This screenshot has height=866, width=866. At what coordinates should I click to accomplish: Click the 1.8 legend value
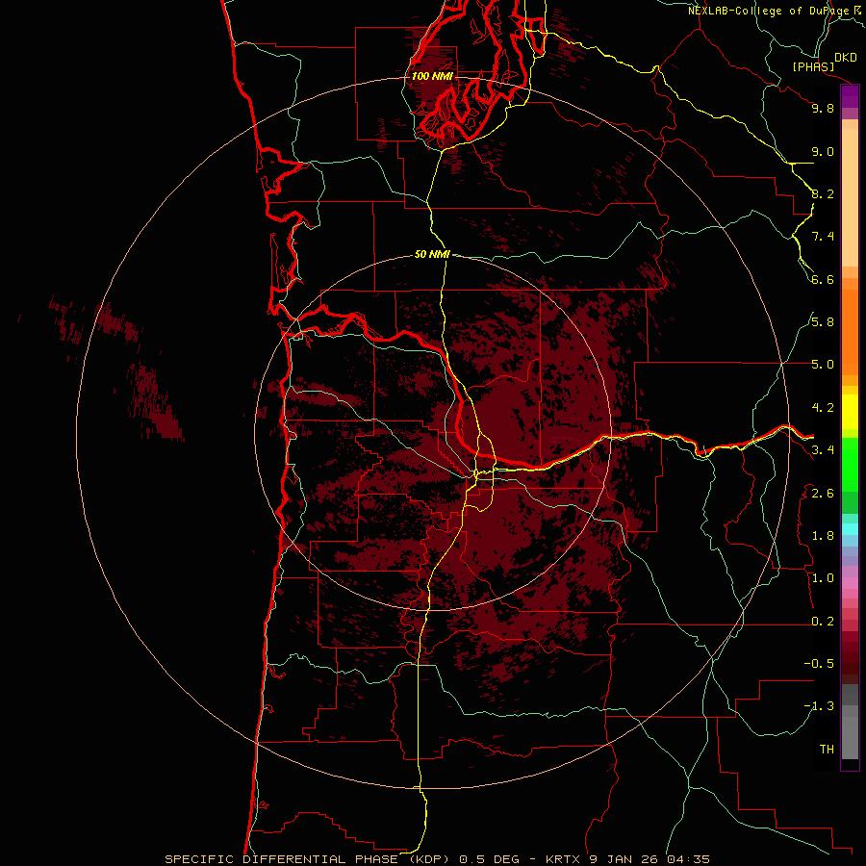(x=823, y=536)
